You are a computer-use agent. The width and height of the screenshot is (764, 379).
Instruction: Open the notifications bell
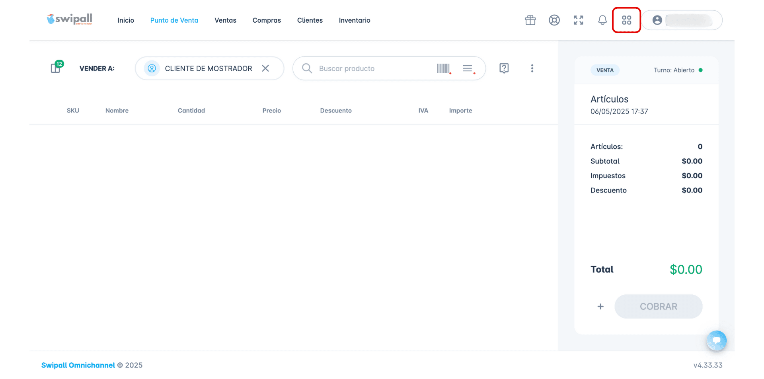(602, 20)
